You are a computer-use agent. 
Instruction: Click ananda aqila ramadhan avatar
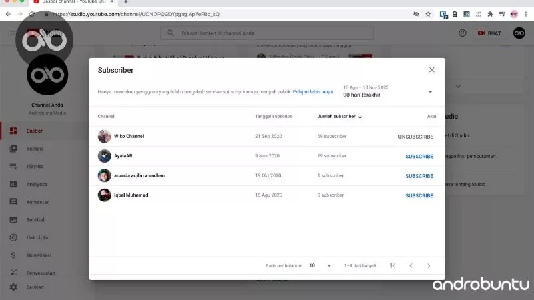[x=105, y=175]
